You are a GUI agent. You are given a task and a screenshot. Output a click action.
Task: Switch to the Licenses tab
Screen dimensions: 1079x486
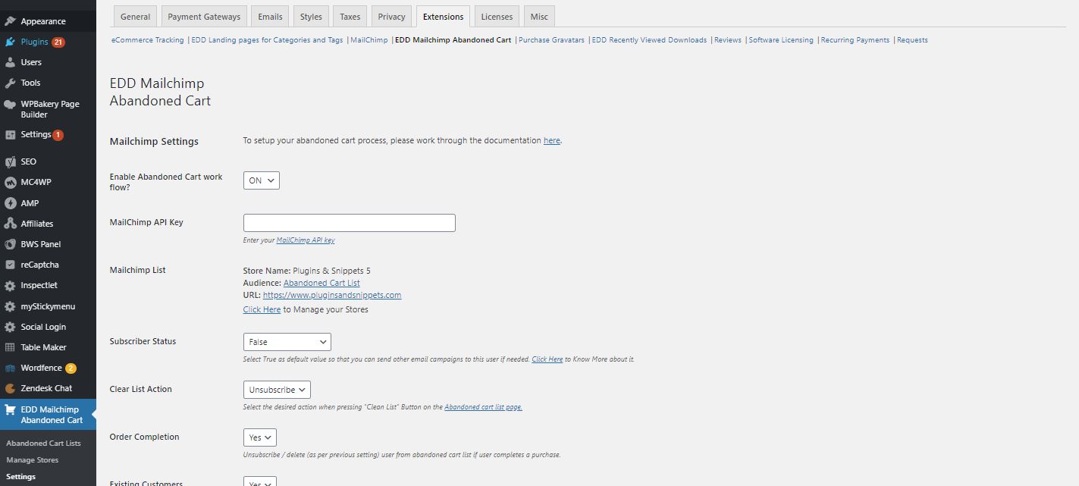coord(497,16)
